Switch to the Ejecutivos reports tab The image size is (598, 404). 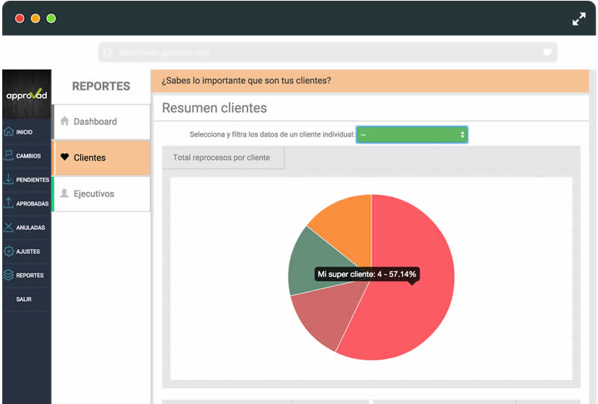pyautogui.click(x=102, y=193)
